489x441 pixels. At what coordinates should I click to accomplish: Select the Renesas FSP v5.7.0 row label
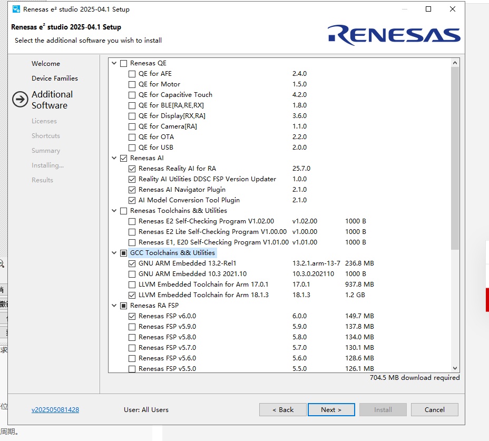pyautogui.click(x=167, y=348)
